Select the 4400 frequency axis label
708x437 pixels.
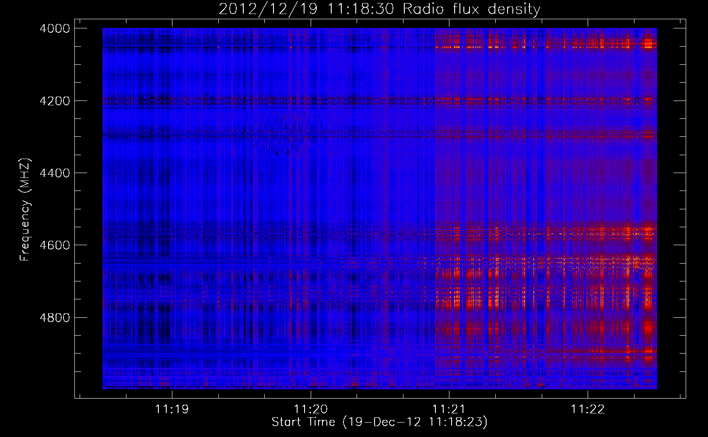[x=55, y=173]
